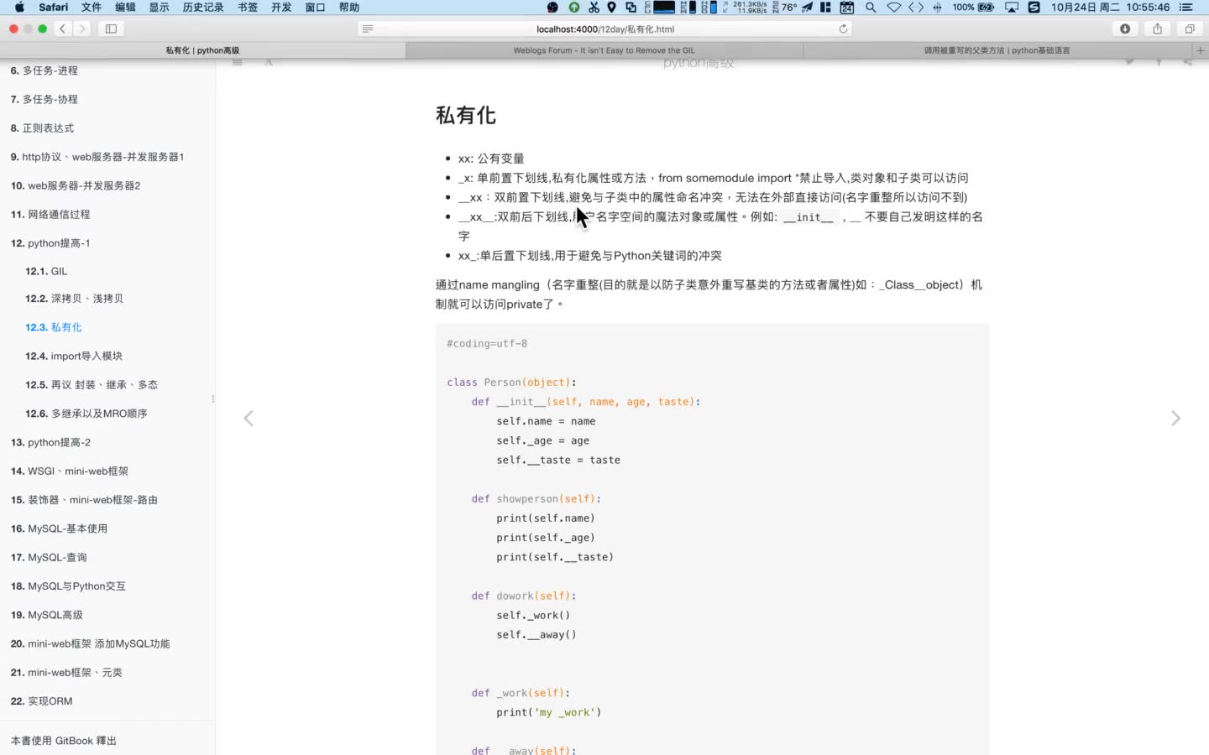
Task: Open the 历史记录 menu
Action: (x=203, y=7)
